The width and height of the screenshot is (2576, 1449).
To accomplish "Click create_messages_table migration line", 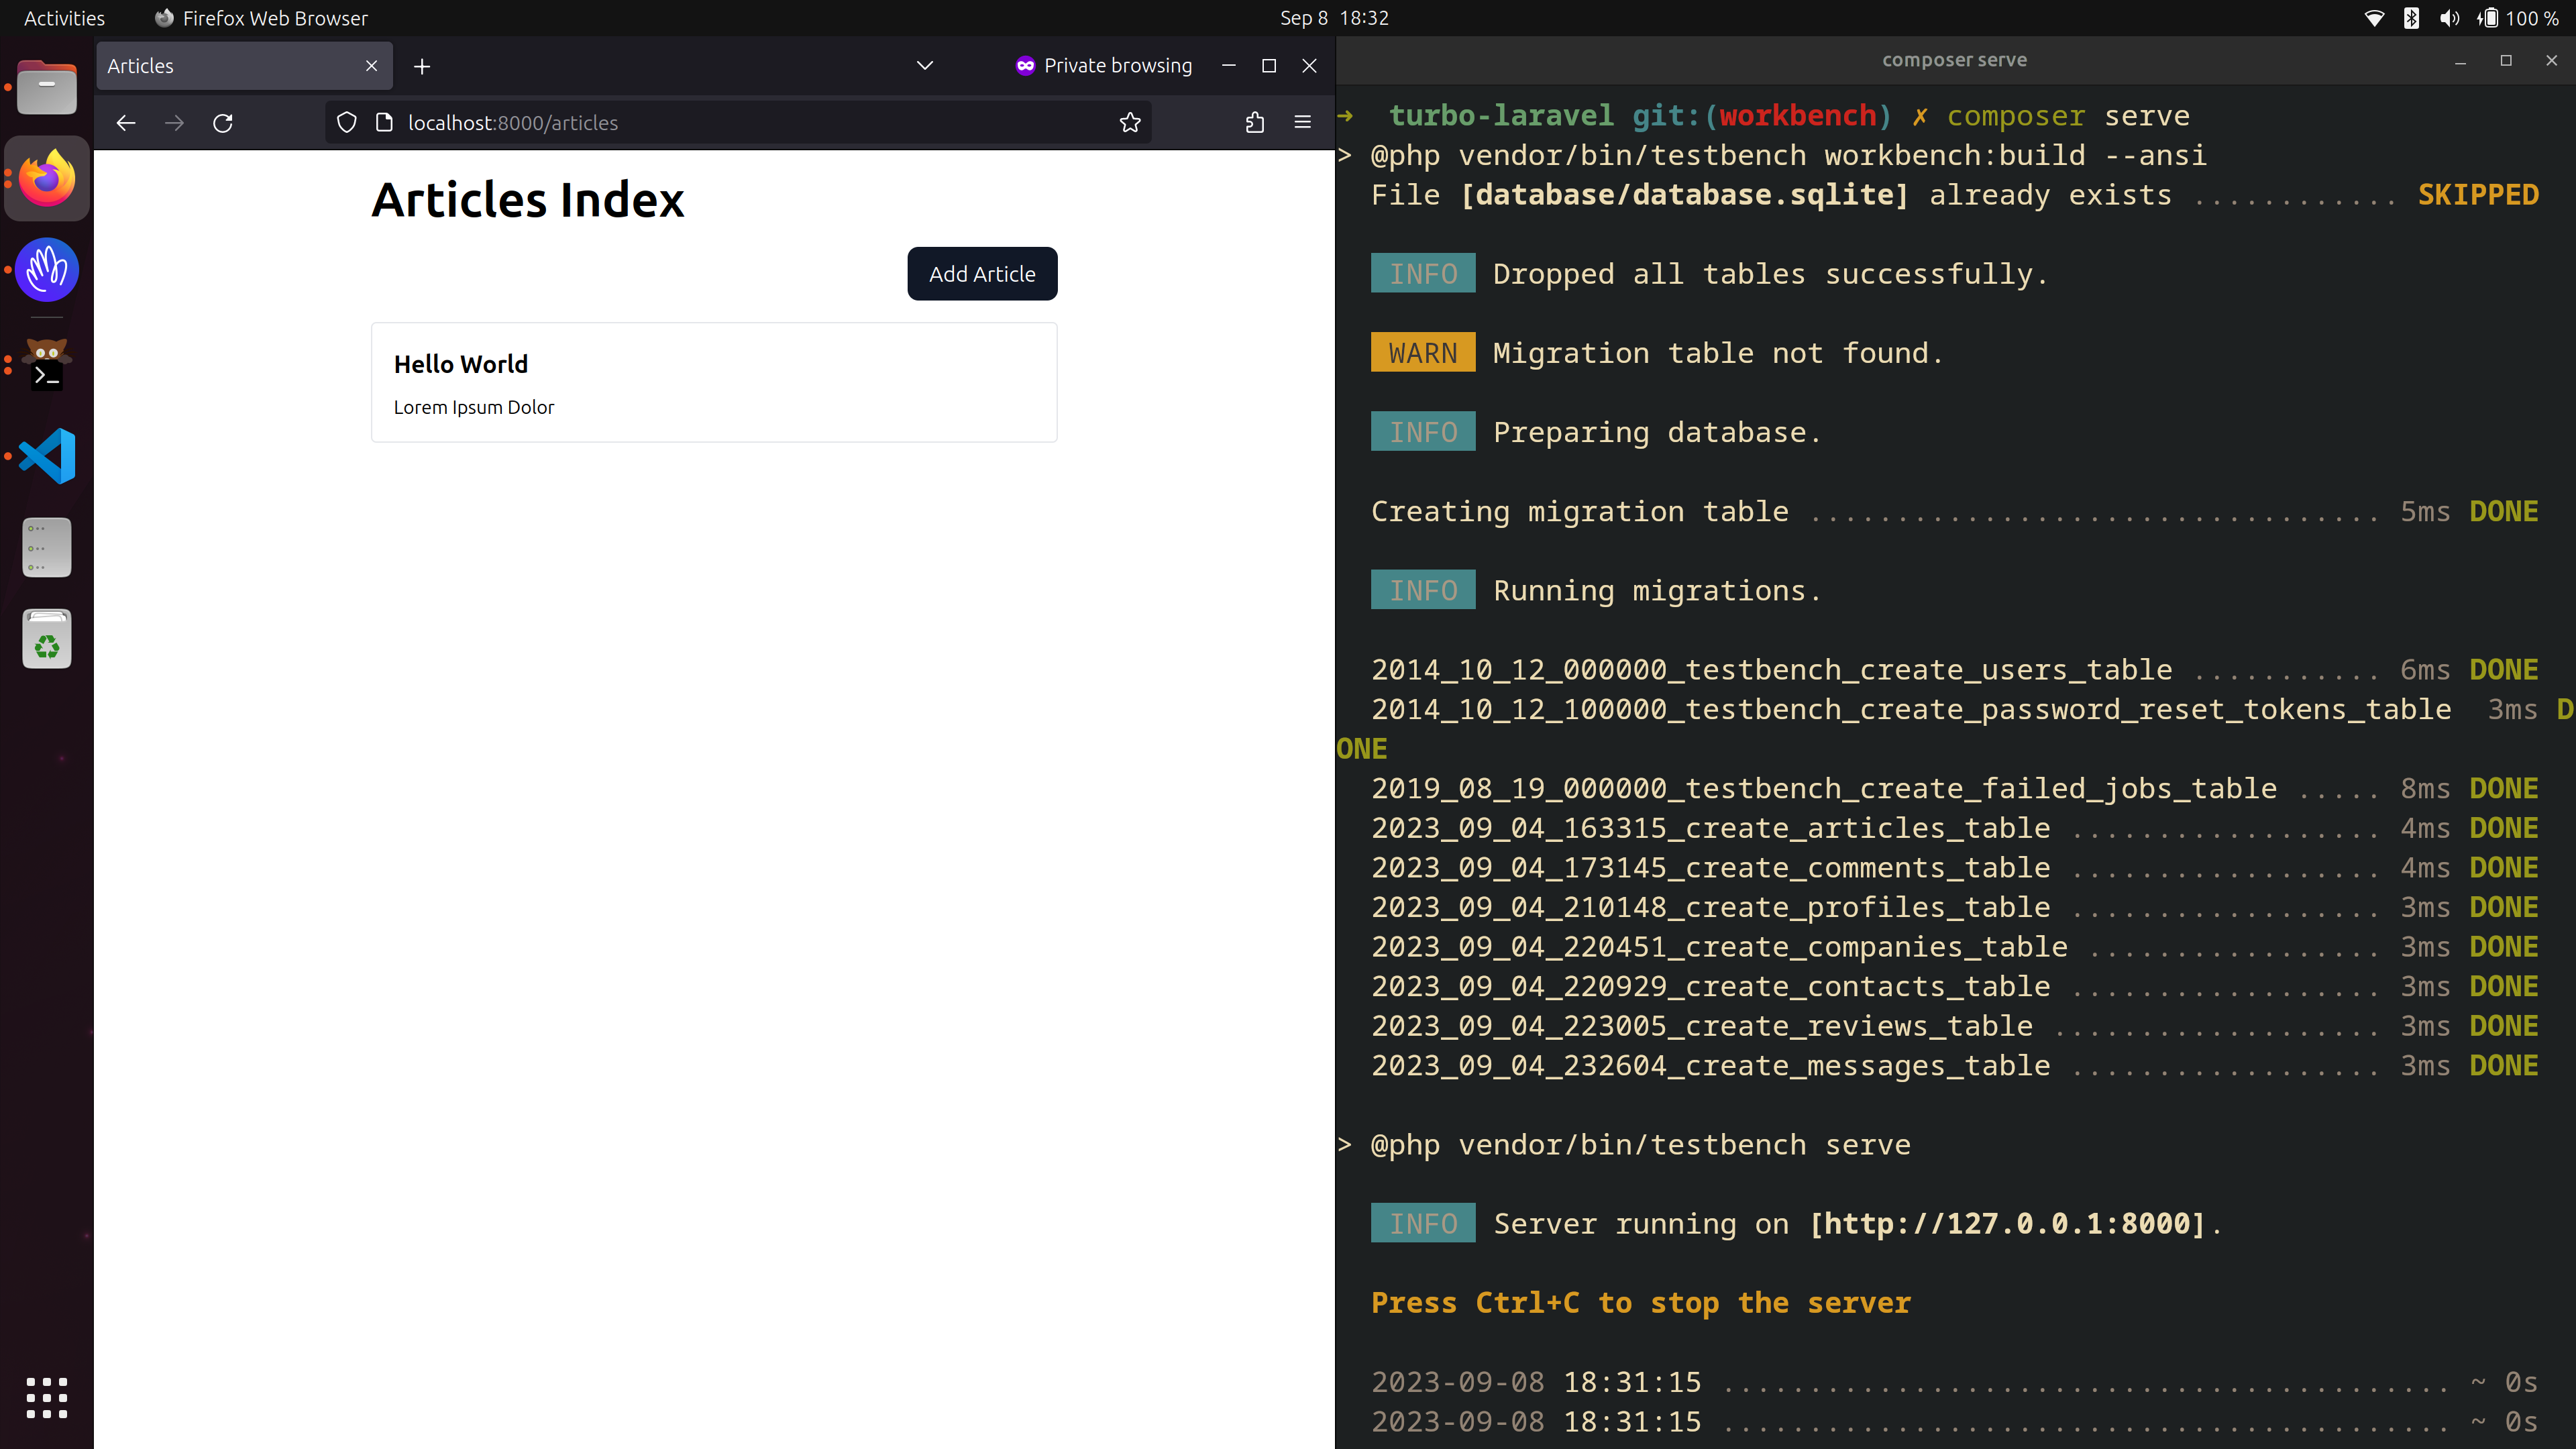I will pos(1954,1066).
